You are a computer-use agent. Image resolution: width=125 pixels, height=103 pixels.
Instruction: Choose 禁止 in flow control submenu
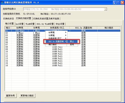pos(72,41)
